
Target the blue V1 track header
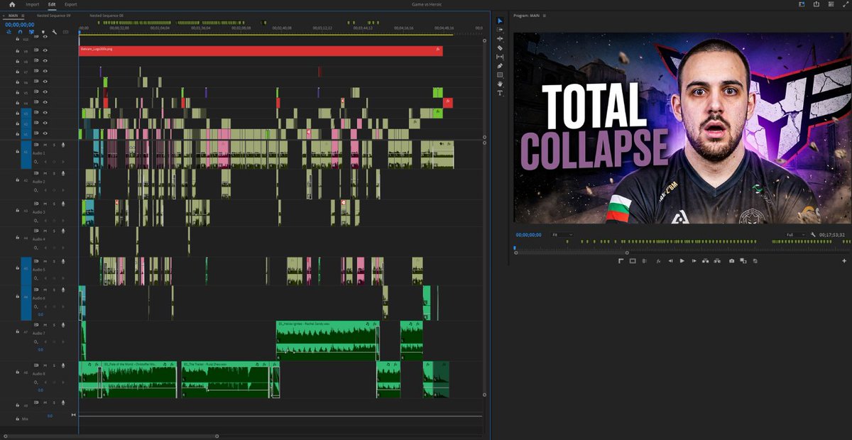click(26, 133)
